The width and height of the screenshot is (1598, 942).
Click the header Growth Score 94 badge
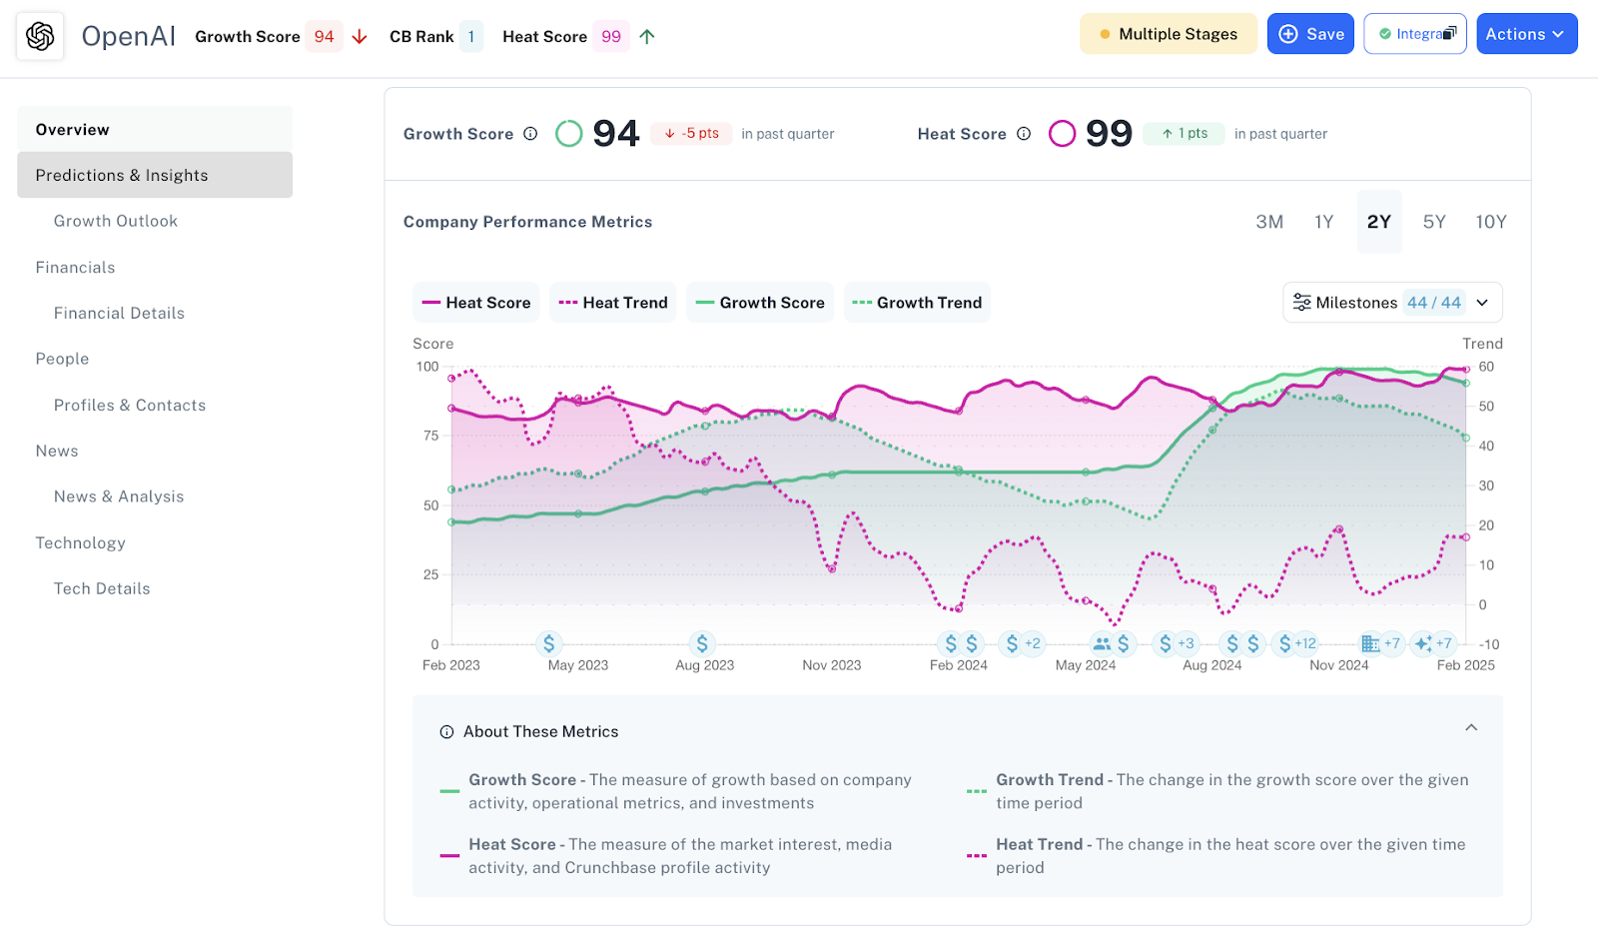pyautogui.click(x=324, y=37)
